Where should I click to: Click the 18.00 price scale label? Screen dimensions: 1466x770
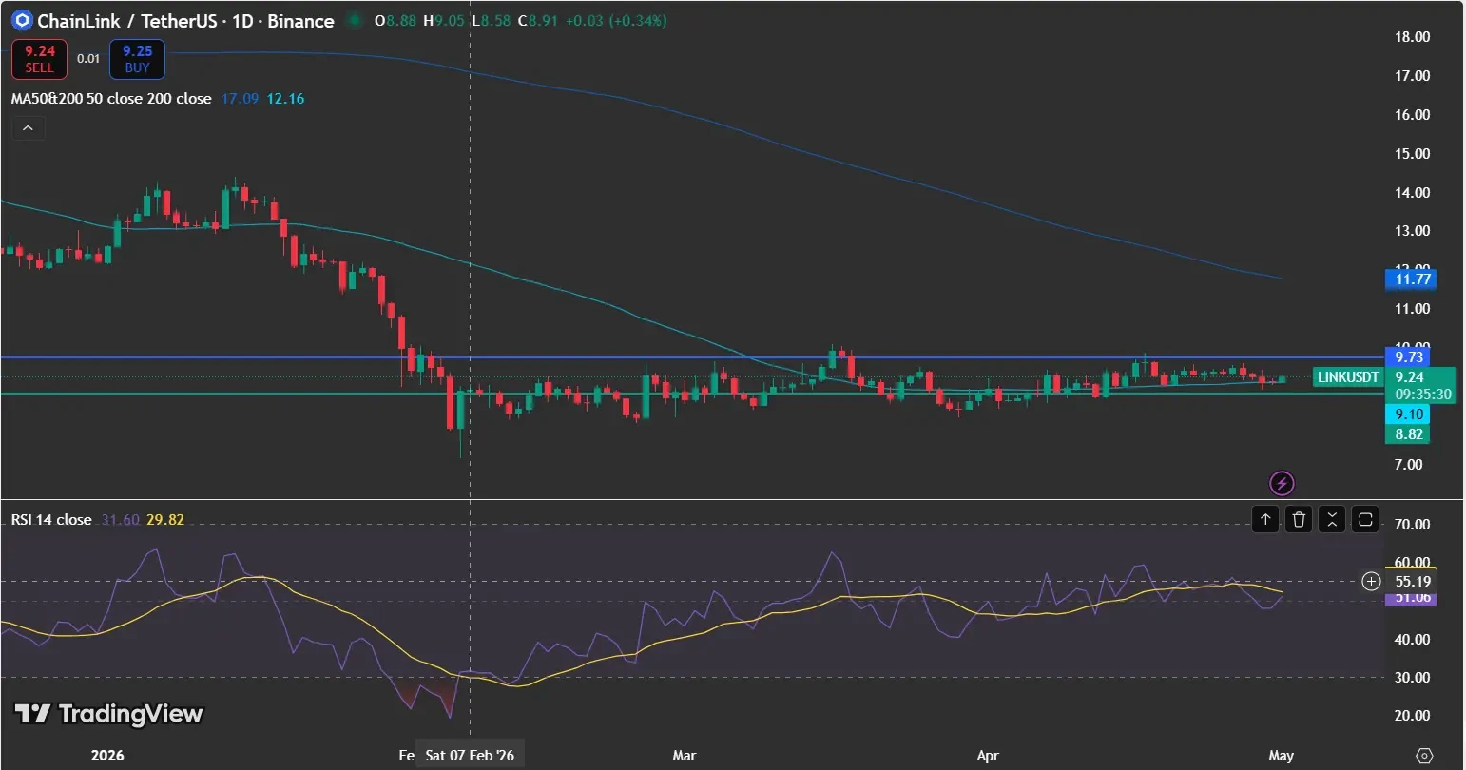click(1412, 37)
